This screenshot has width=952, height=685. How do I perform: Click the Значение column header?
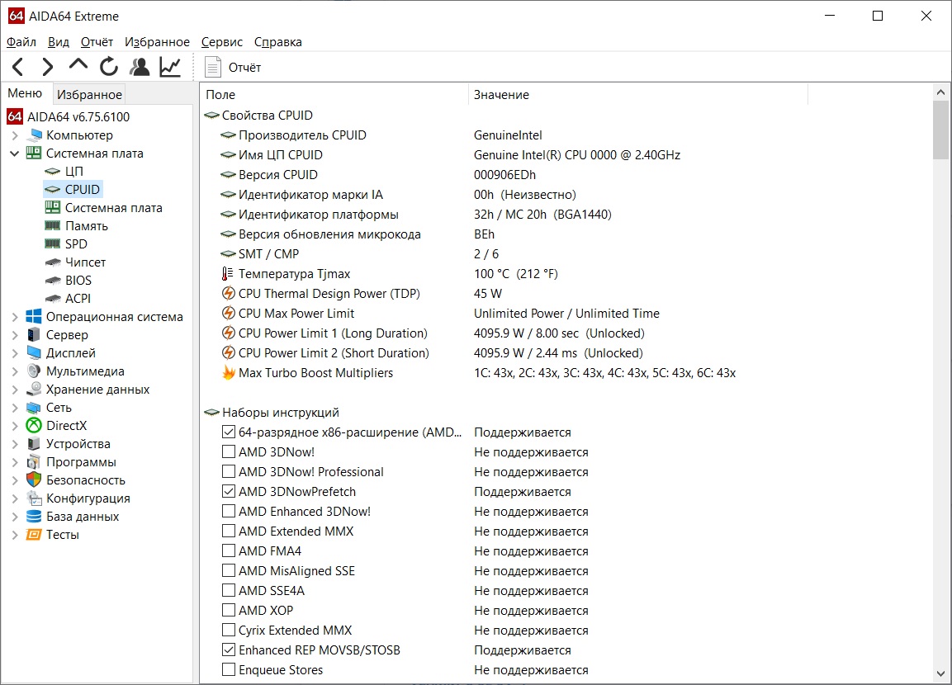click(x=501, y=95)
